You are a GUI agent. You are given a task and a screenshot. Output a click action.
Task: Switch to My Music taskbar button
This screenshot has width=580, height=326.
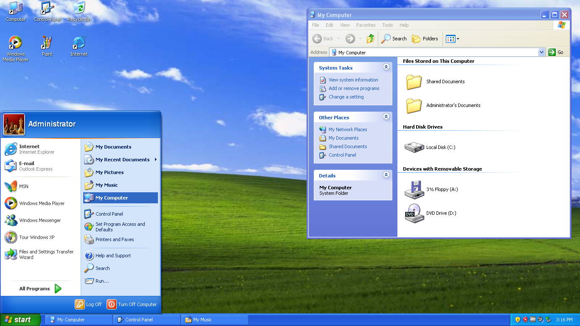(214, 320)
